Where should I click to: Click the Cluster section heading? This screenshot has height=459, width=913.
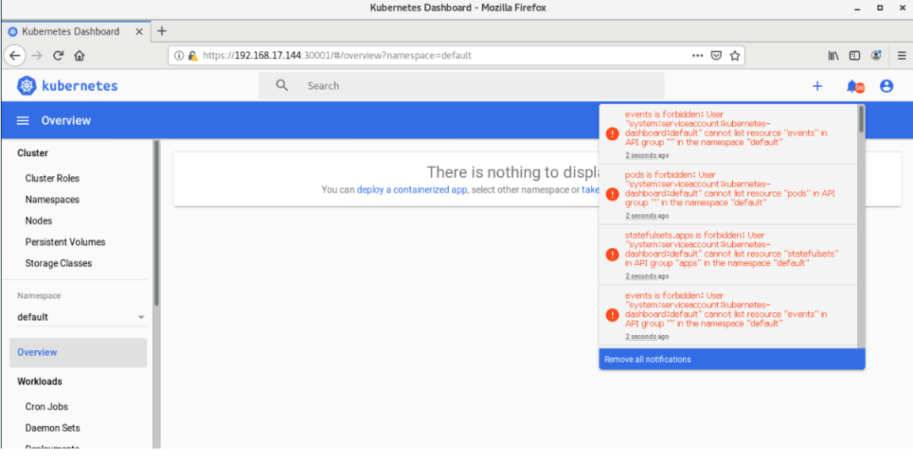pos(33,154)
